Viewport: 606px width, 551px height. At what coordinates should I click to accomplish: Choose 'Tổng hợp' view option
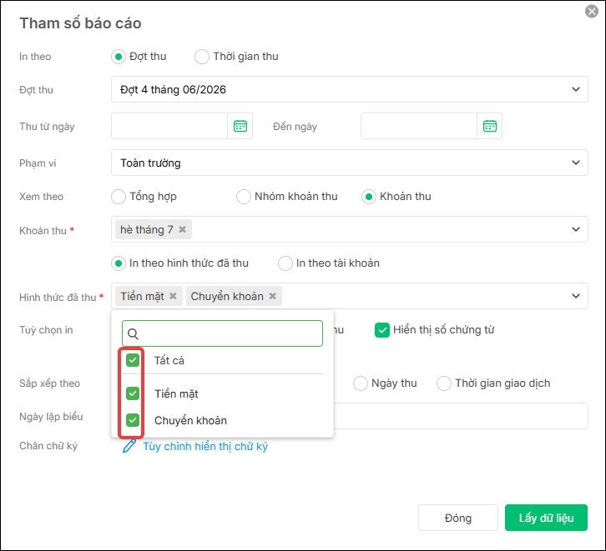(119, 197)
